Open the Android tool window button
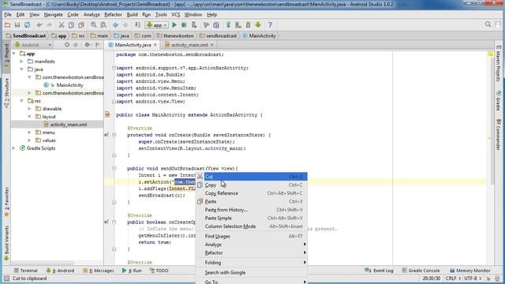 tap(60, 271)
